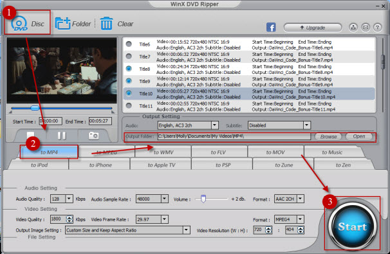Click the email envelope icon

point(366,28)
